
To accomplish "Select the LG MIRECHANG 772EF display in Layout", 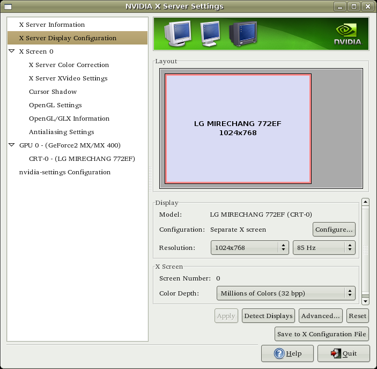I will coord(238,129).
